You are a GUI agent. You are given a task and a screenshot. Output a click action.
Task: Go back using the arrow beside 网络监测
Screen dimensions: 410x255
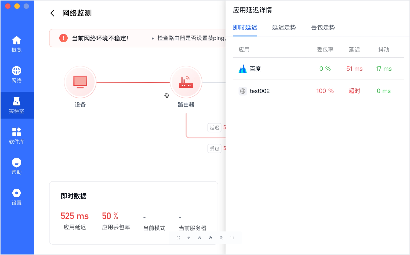pyautogui.click(x=52, y=13)
